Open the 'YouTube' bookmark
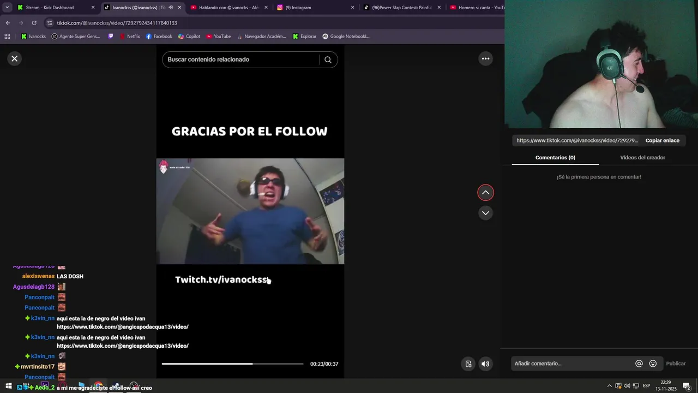The image size is (698, 393). 218,37
